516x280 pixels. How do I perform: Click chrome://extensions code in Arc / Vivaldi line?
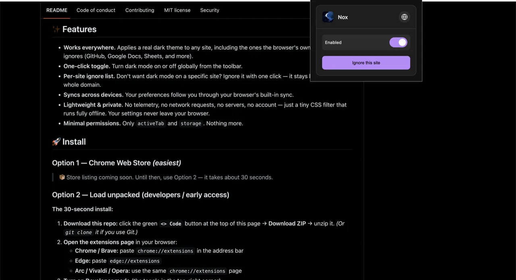[x=198, y=271]
